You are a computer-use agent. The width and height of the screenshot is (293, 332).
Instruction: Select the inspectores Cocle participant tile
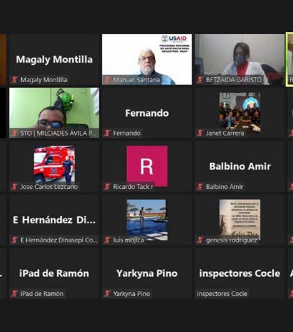(x=239, y=273)
